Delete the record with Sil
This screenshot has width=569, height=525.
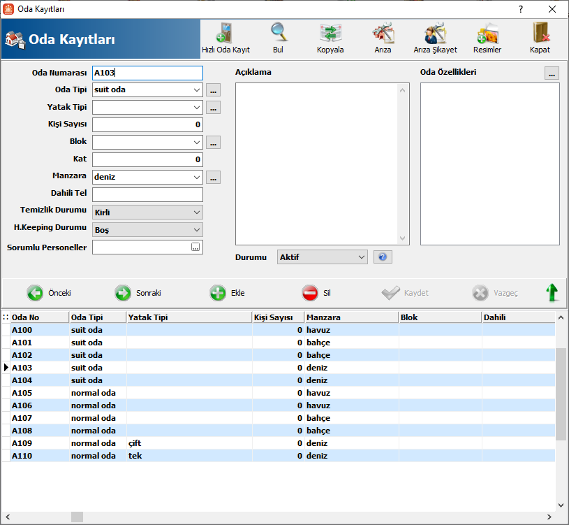(x=316, y=293)
